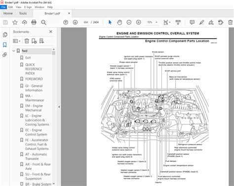Go to previous page arrow
Image resolution: width=234 pixels, height=186 pixels.
pos(66,22)
